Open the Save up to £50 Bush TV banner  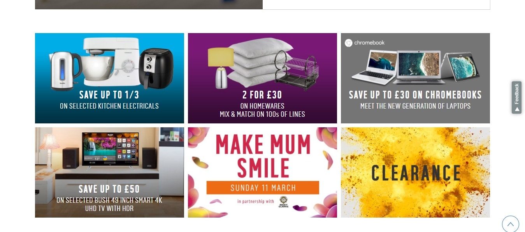(109, 172)
